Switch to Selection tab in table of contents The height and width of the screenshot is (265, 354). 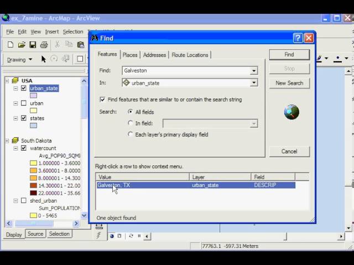click(x=59, y=234)
